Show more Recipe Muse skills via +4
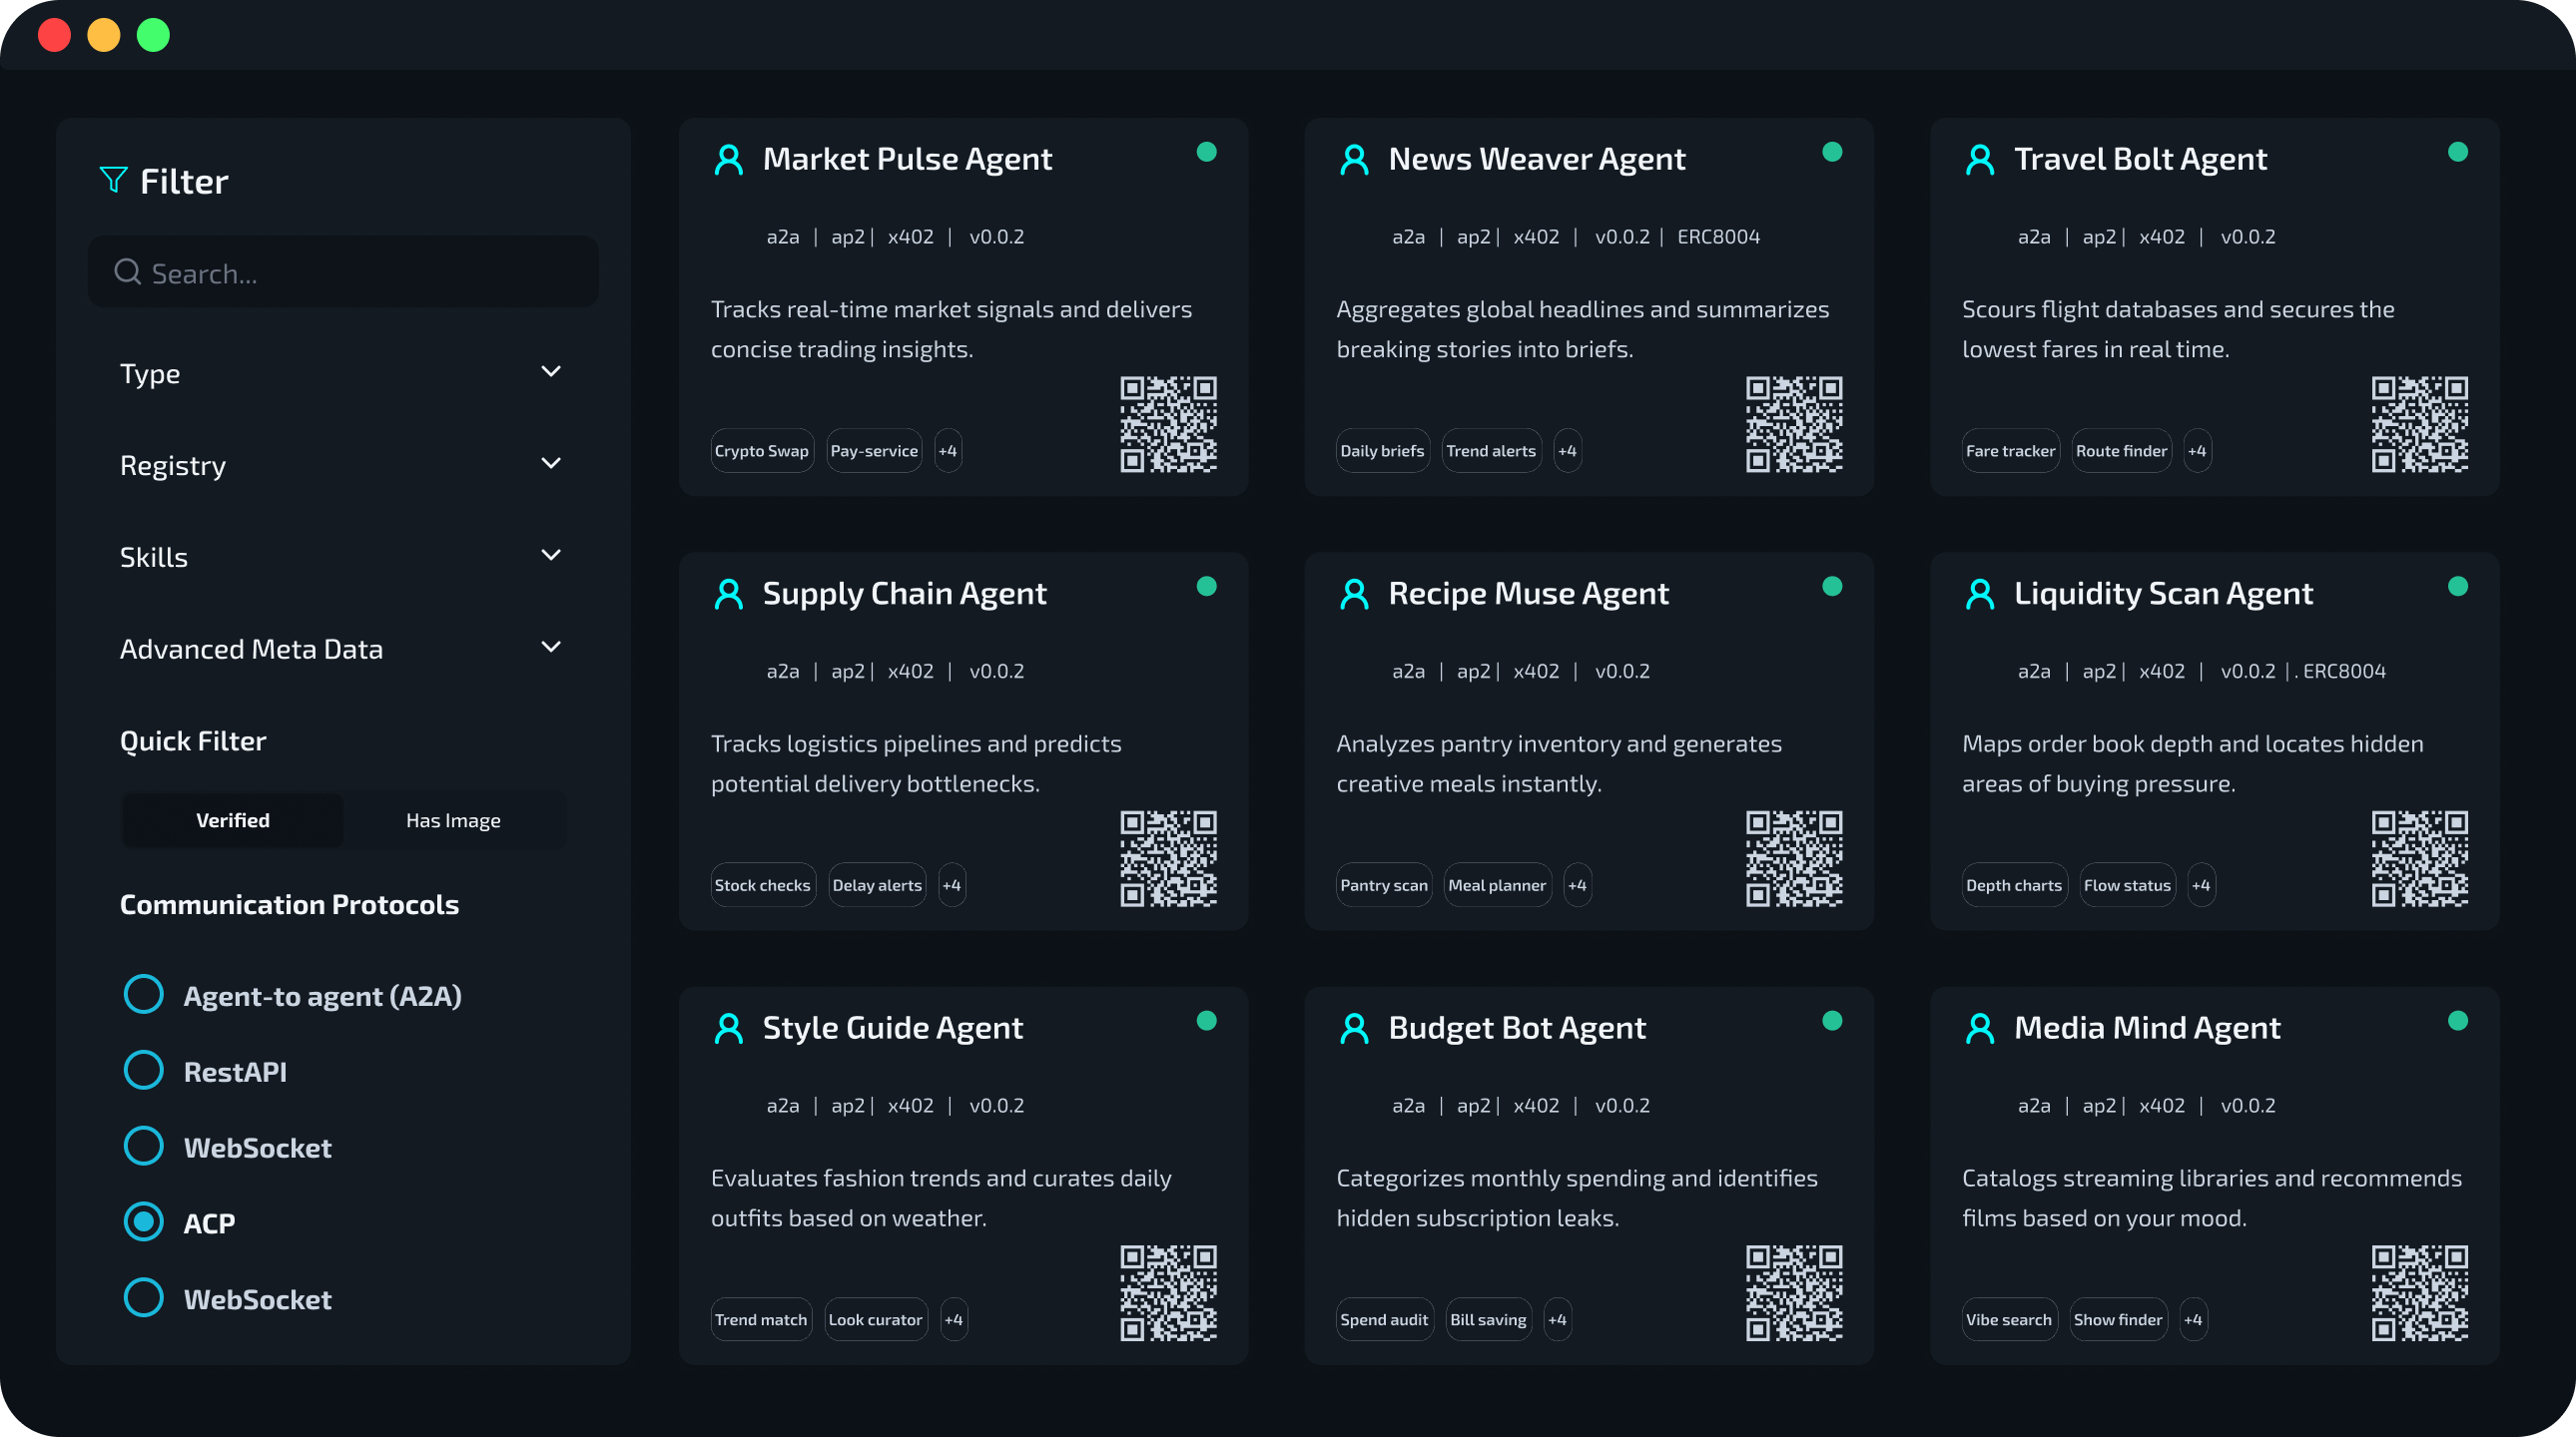Screen dimensions: 2576x1437 pos(1577,885)
